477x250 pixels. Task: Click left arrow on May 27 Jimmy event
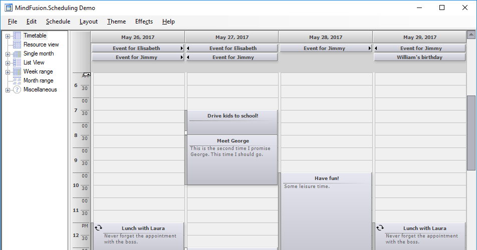[188, 57]
